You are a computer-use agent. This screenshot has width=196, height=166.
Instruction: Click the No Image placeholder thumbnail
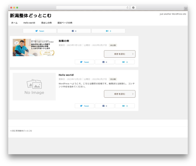tap(34, 87)
